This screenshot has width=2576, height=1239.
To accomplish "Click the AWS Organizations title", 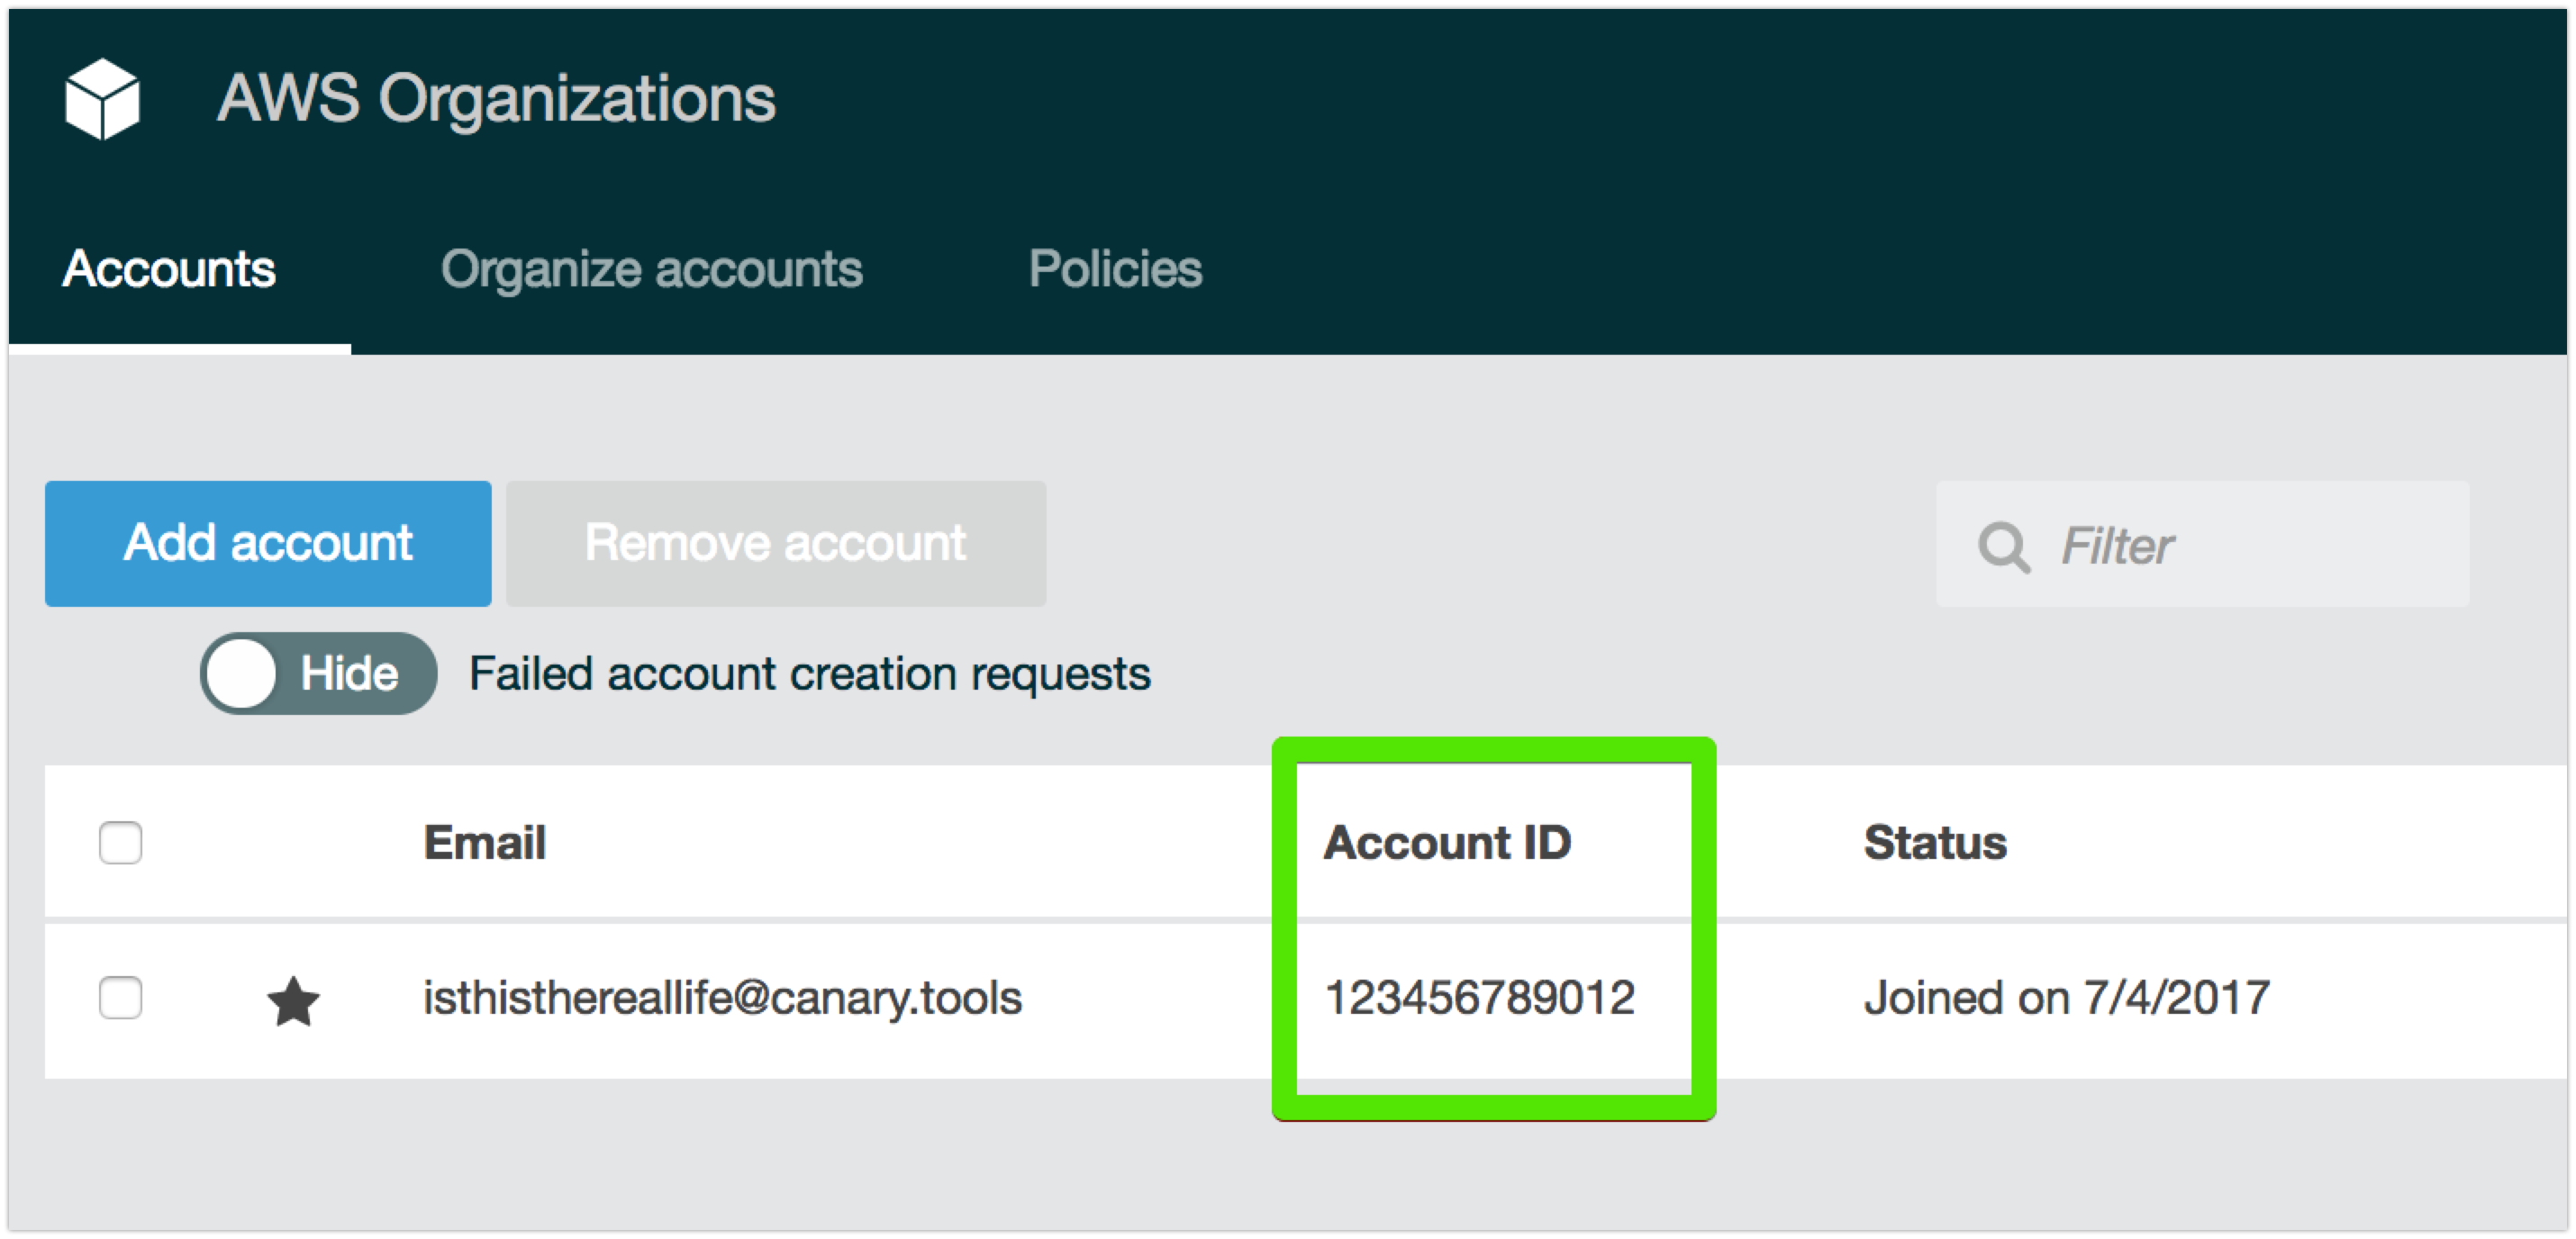I will pyautogui.click(x=496, y=99).
